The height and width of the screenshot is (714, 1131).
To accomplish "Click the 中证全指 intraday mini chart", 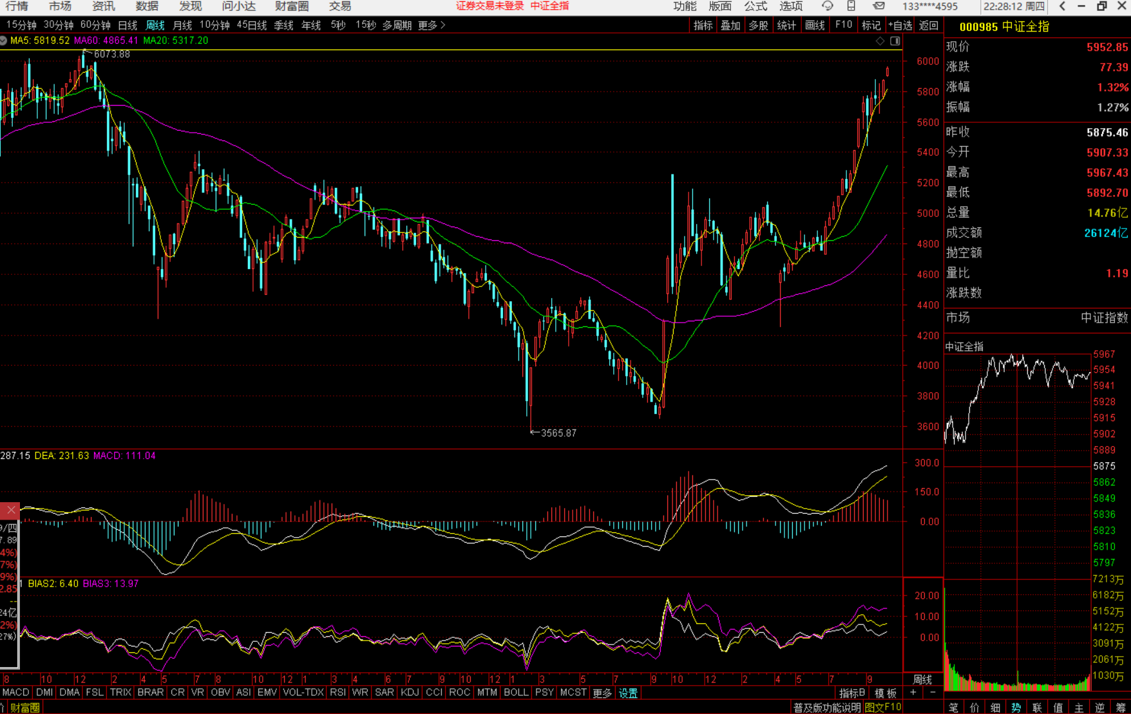I will (x=1018, y=464).
